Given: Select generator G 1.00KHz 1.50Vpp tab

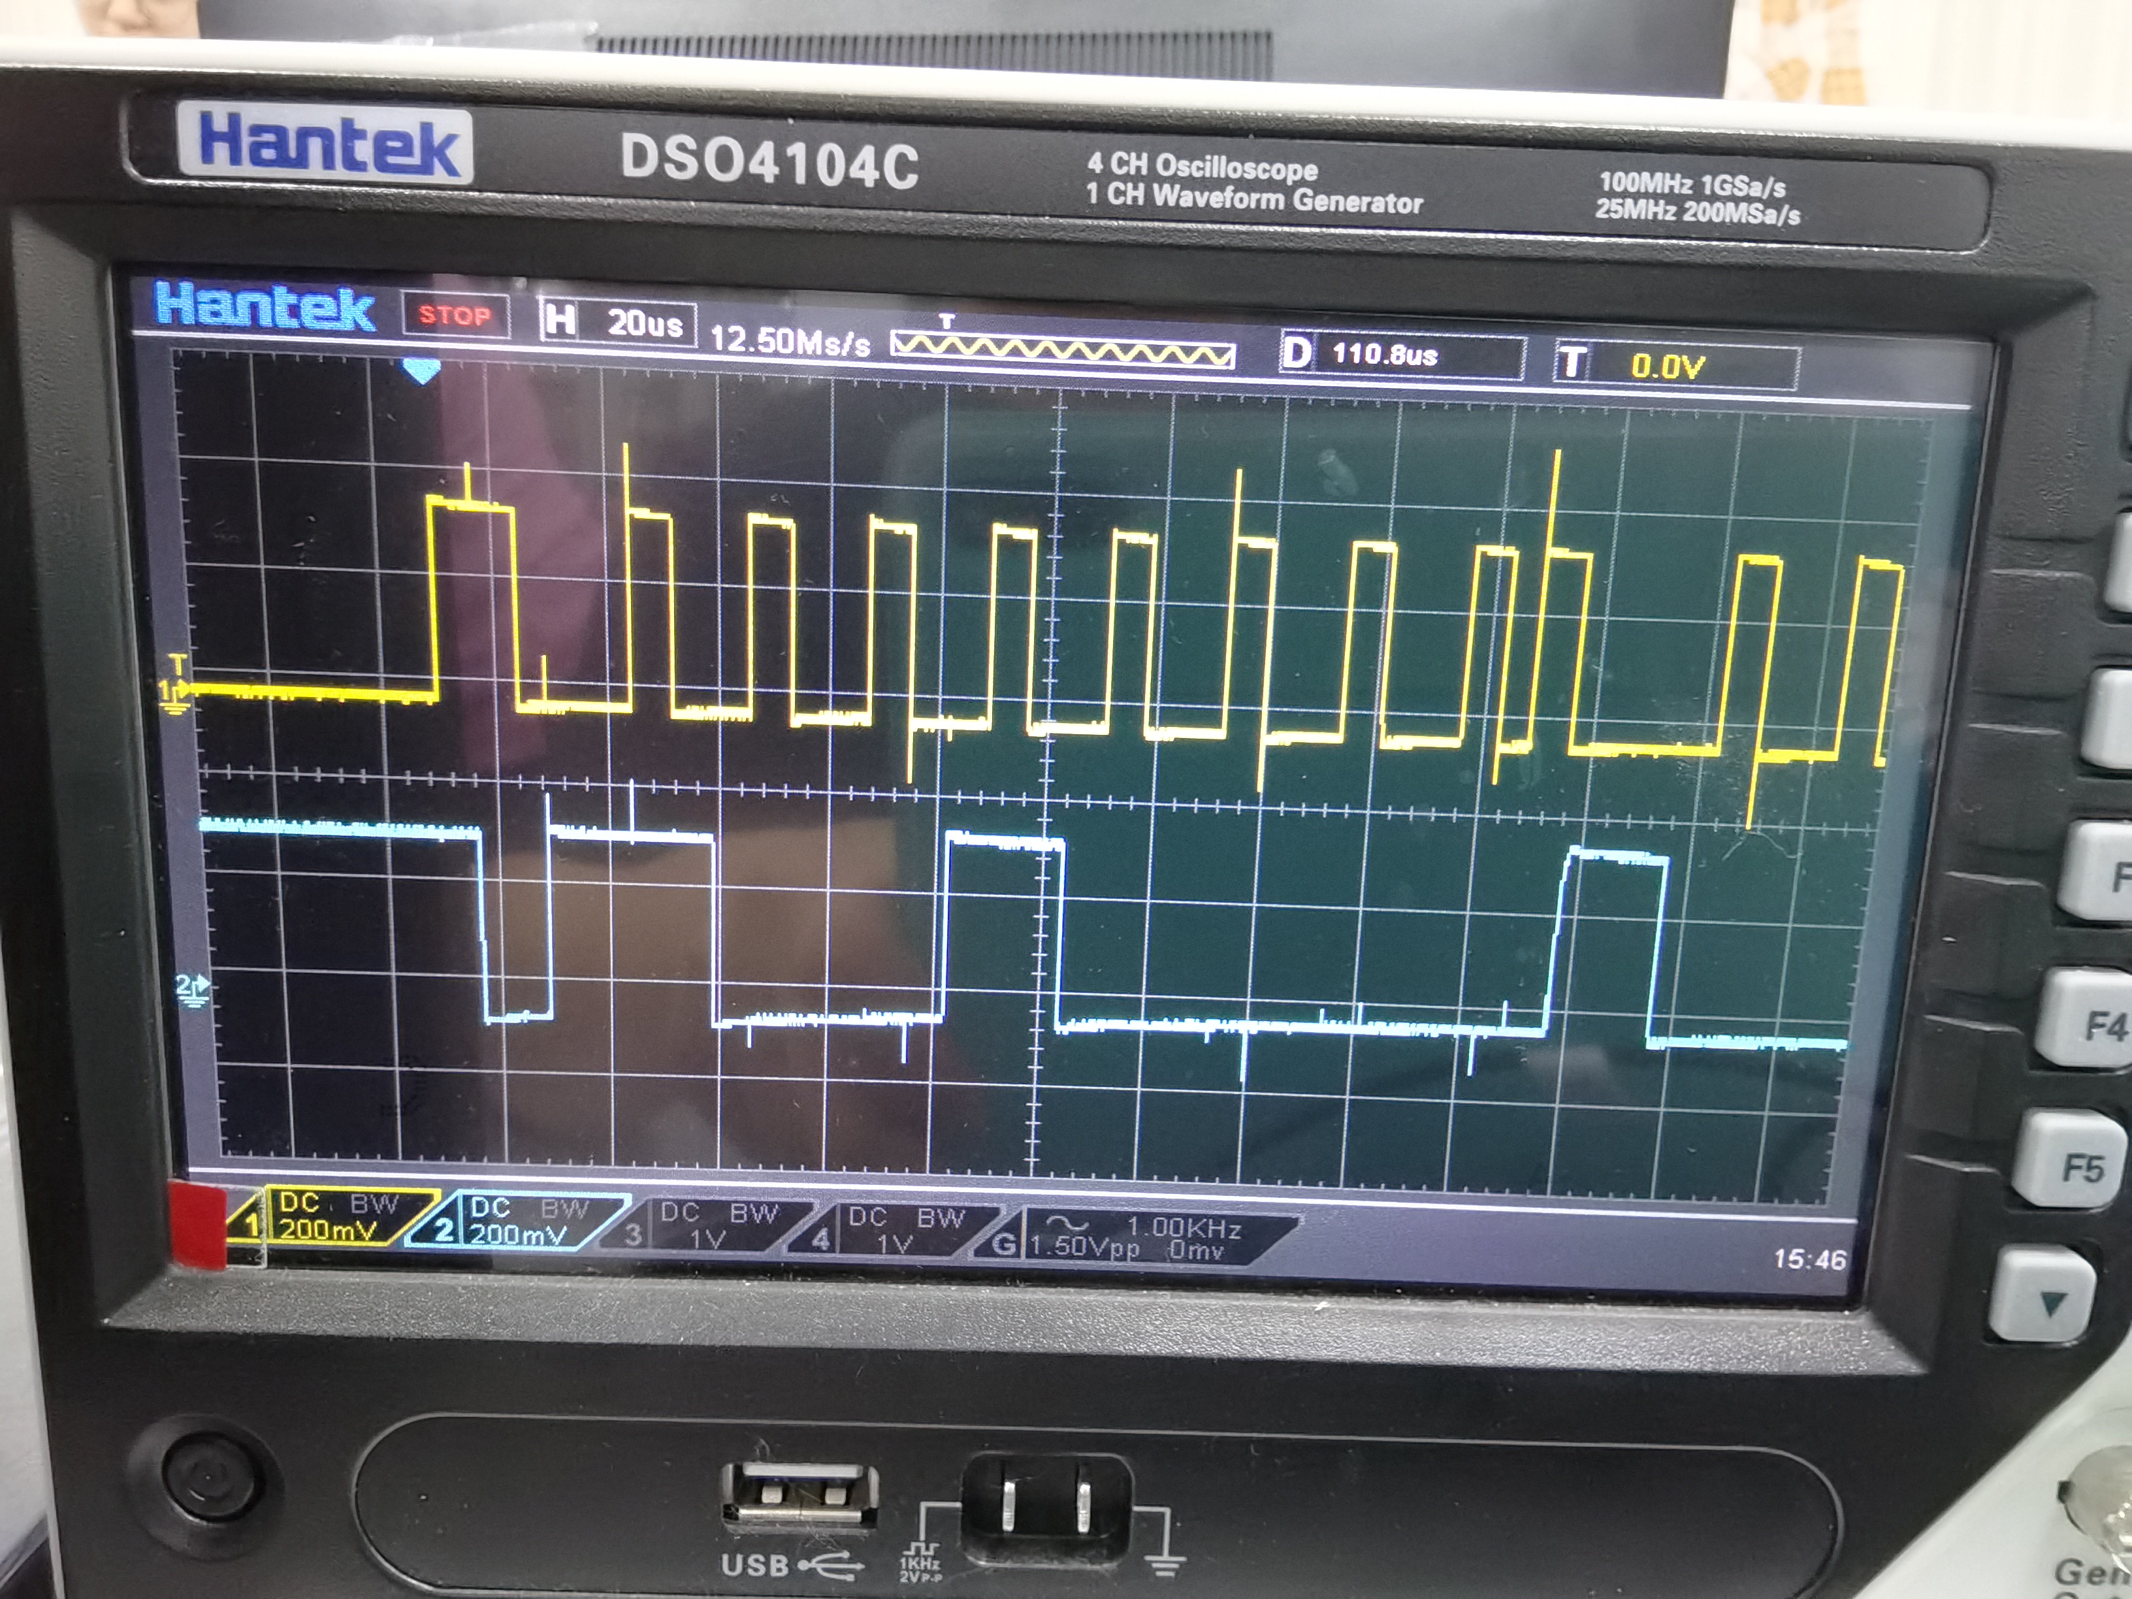Looking at the screenshot, I should [1137, 1236].
